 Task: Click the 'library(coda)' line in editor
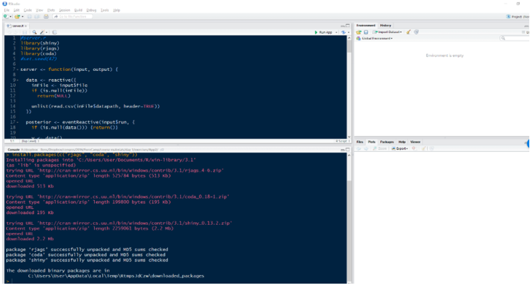coord(39,53)
